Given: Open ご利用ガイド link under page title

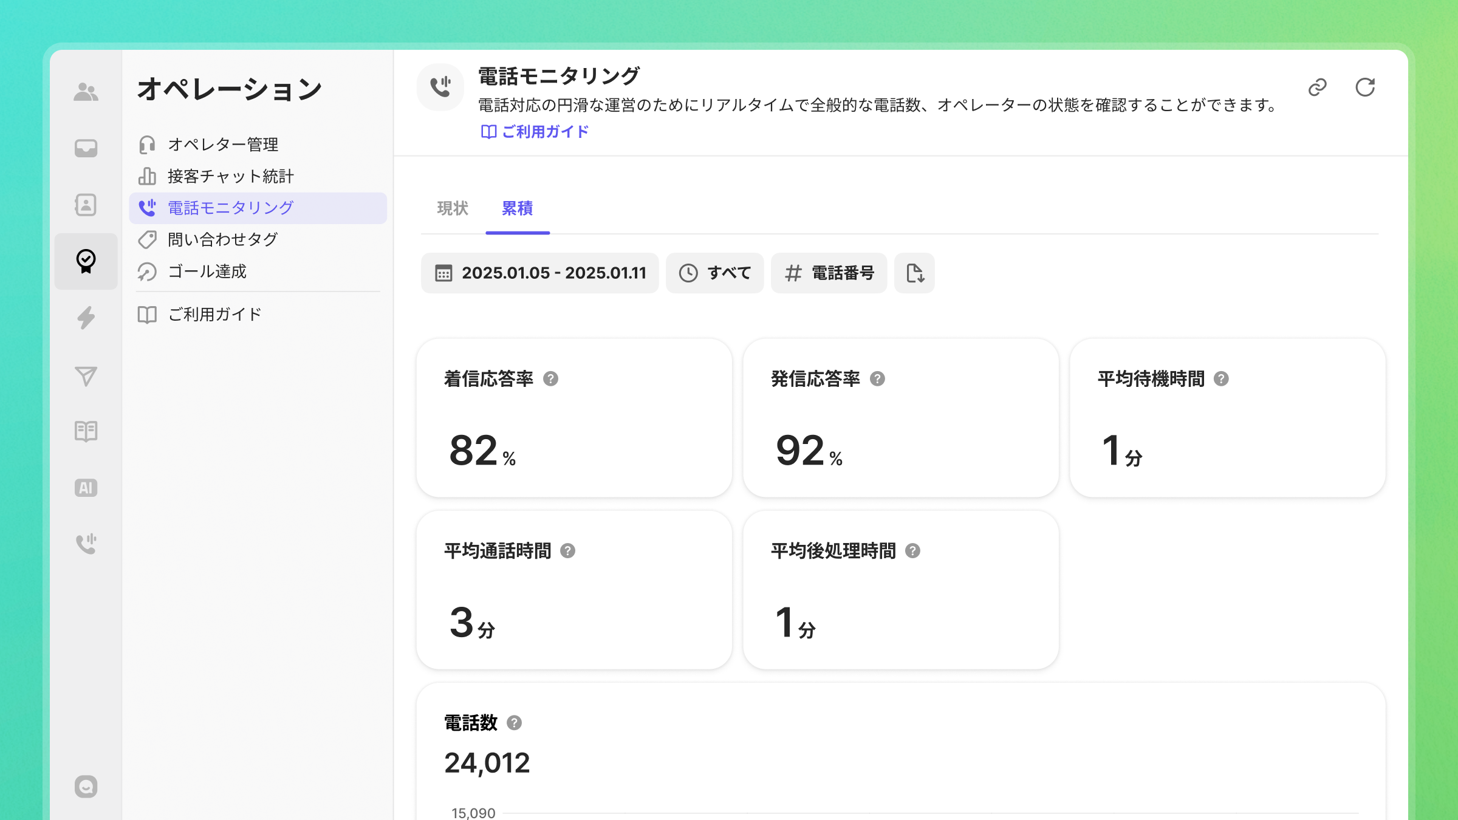Looking at the screenshot, I should pyautogui.click(x=535, y=132).
